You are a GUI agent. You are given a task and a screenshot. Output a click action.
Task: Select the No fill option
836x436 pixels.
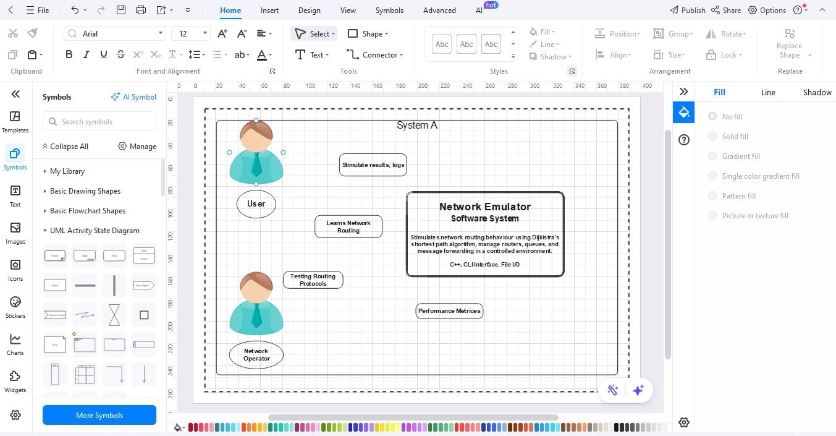point(725,116)
